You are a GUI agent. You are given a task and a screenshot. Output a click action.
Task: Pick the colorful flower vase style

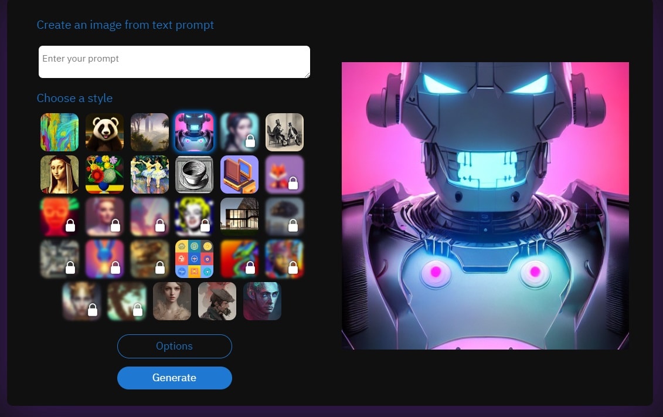pyautogui.click(x=104, y=174)
